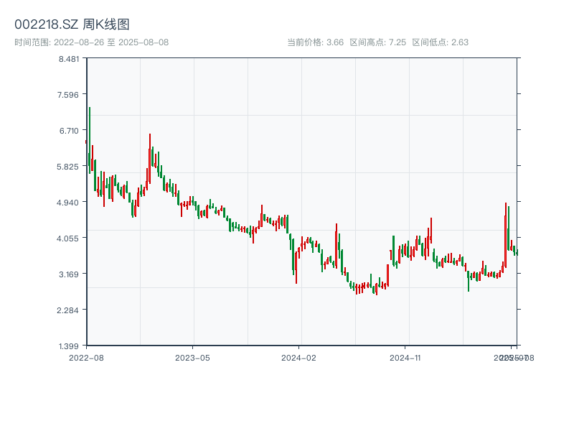Select the 6.710 y-axis tick label
The width and height of the screenshot is (574, 431).
tap(70, 131)
